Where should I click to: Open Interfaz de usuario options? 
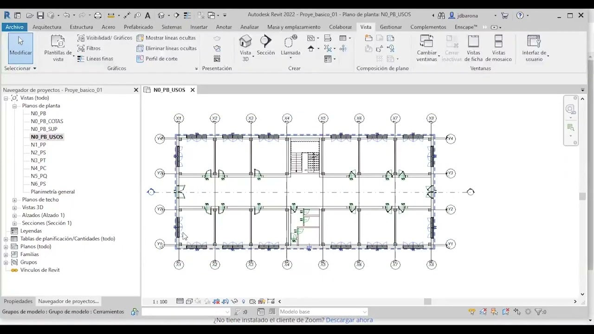pos(534,48)
